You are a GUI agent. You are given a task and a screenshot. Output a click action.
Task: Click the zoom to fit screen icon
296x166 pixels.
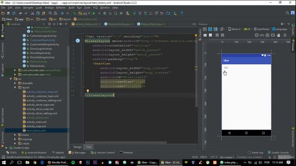(273, 35)
